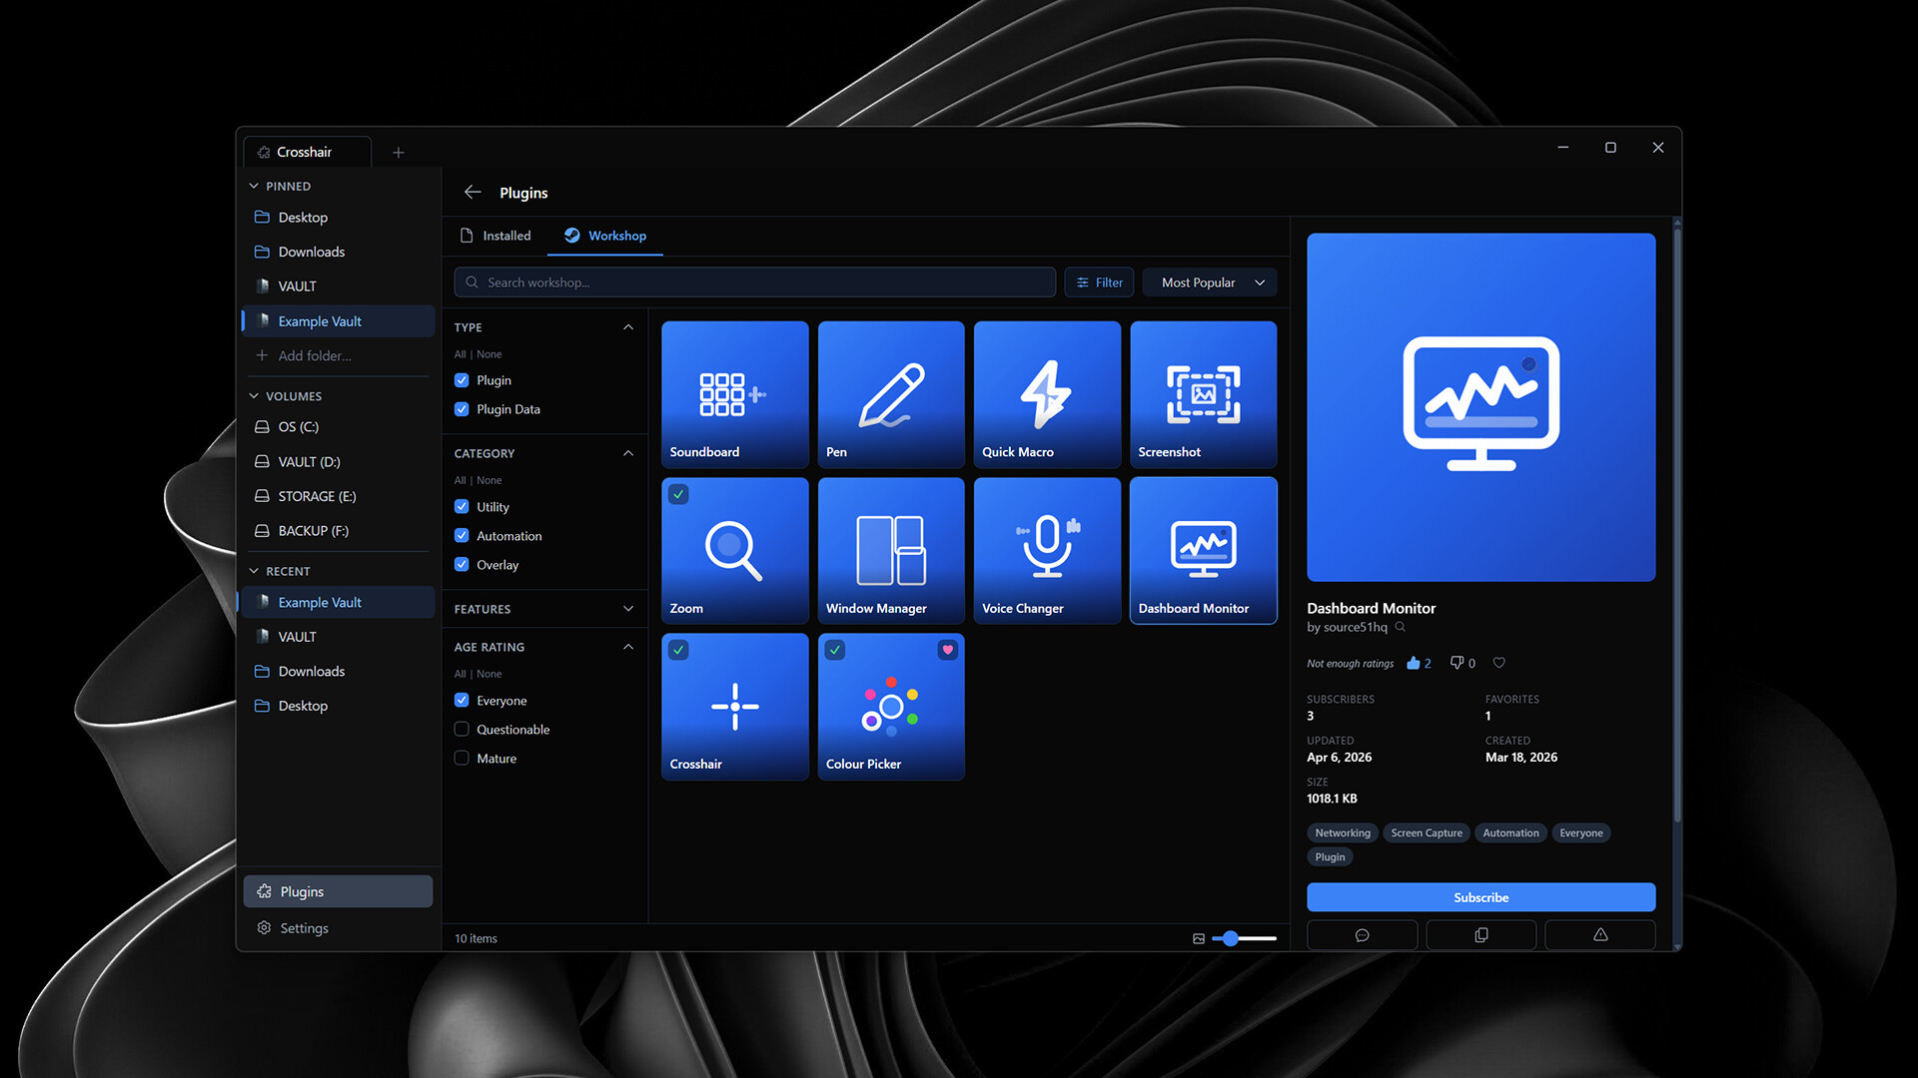Click the Filter button
Screen dimensions: 1918x1078
pyautogui.click(x=1098, y=282)
